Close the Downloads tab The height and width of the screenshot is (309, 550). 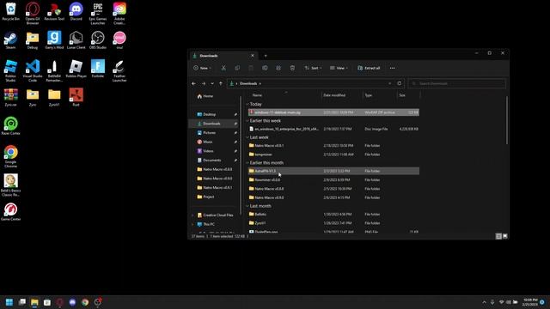[252, 56]
